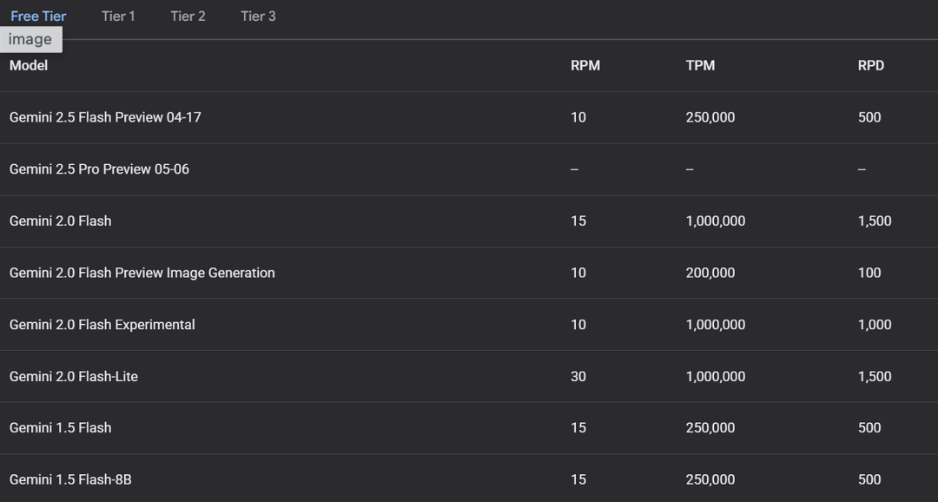Click the Gemini 2.0 Flash model name

point(61,221)
